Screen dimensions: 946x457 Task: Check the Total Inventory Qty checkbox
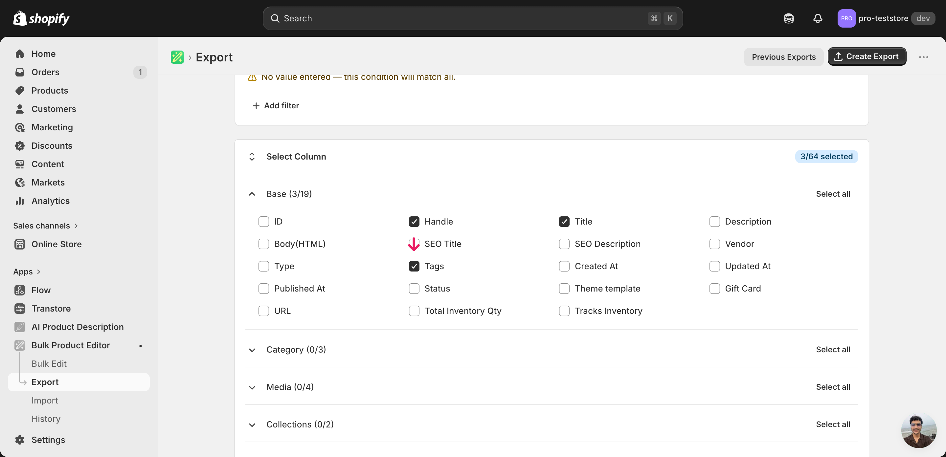point(414,311)
